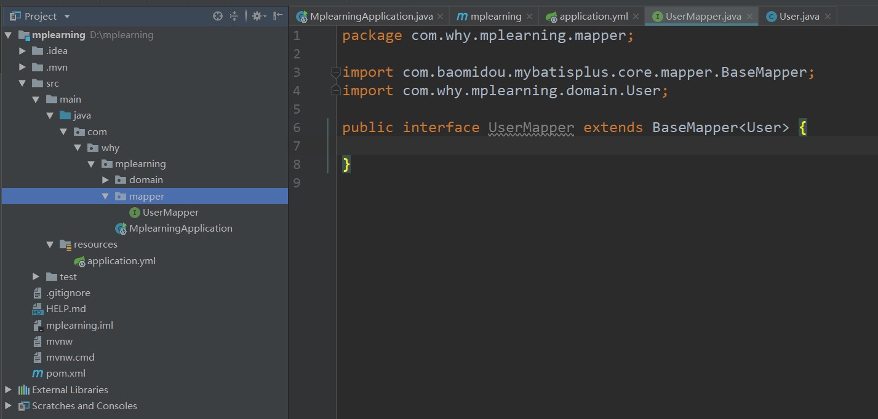Expand External Libraries node
The height and width of the screenshot is (419, 878).
(x=9, y=390)
